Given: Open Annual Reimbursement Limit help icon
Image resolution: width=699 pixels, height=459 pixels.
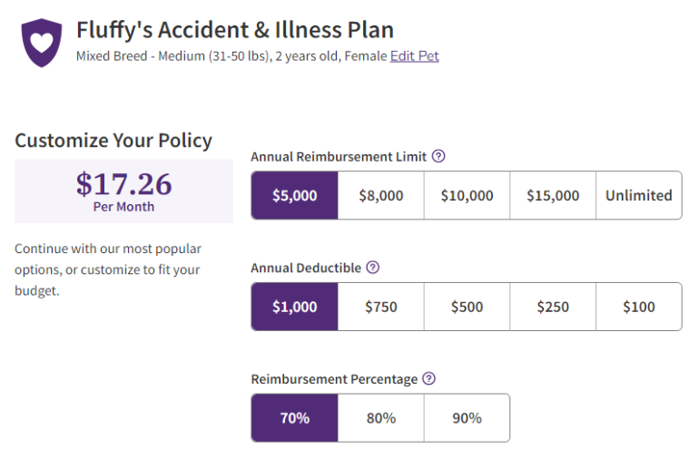Looking at the screenshot, I should pyautogui.click(x=438, y=156).
